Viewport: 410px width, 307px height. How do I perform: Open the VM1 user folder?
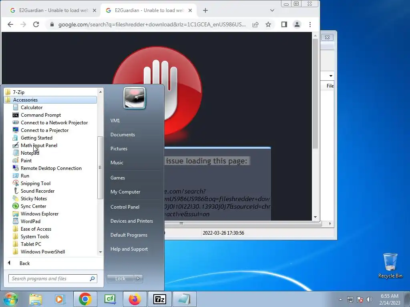click(x=115, y=121)
